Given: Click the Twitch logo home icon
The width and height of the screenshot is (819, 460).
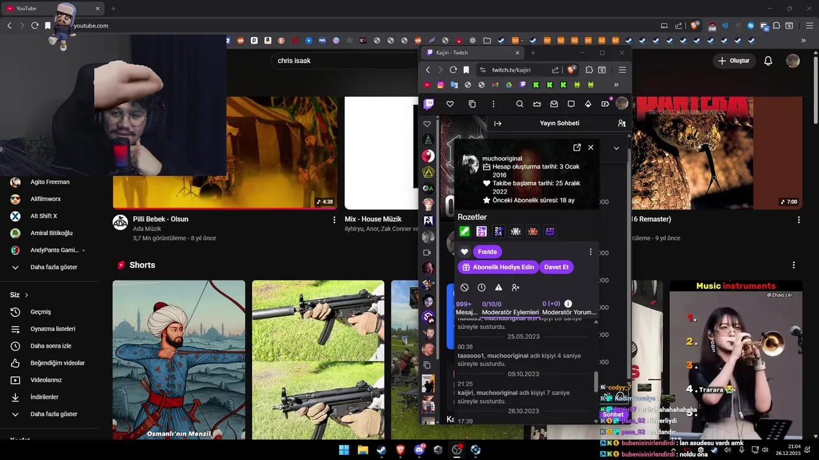Looking at the screenshot, I should click(x=429, y=104).
